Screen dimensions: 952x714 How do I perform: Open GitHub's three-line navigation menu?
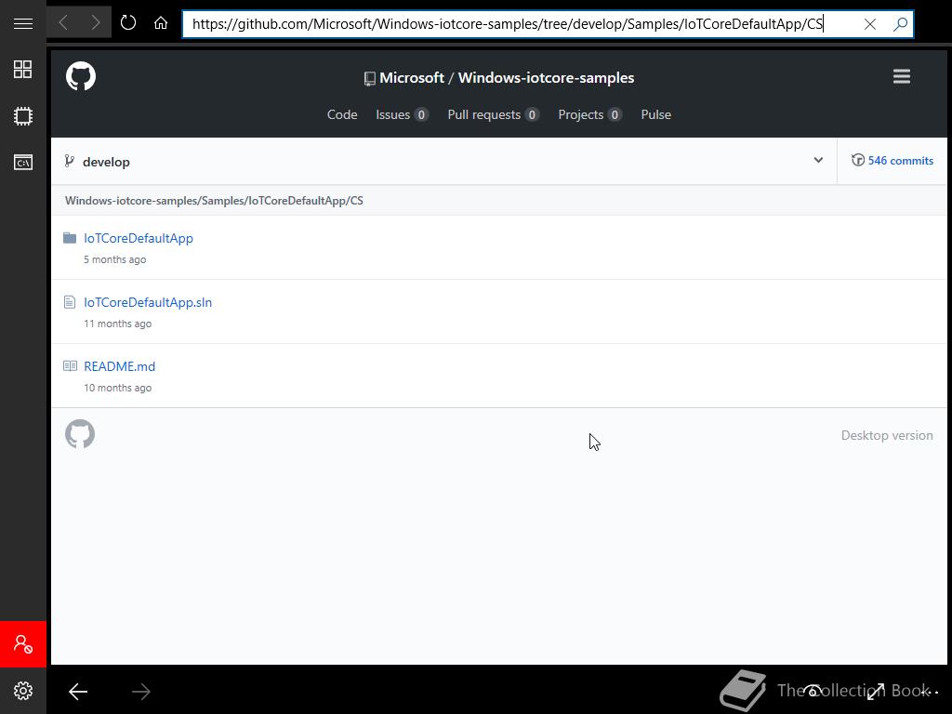click(902, 76)
